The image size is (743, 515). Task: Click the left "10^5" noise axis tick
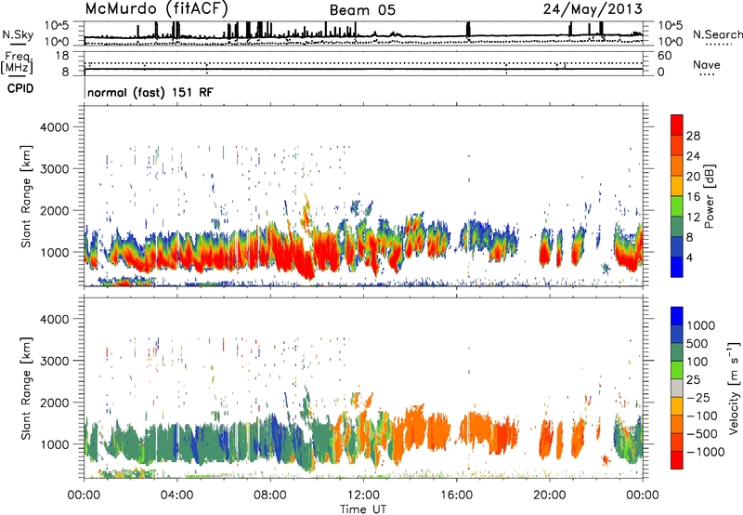coord(57,25)
